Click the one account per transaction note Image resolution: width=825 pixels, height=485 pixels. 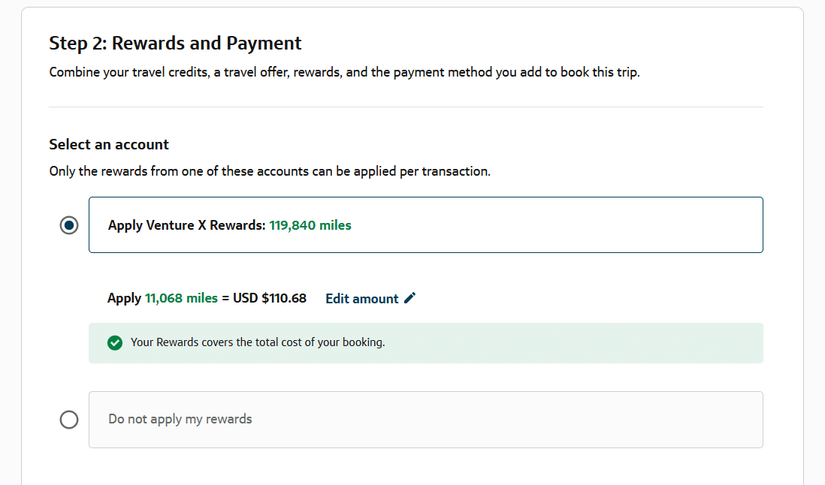pos(270,171)
